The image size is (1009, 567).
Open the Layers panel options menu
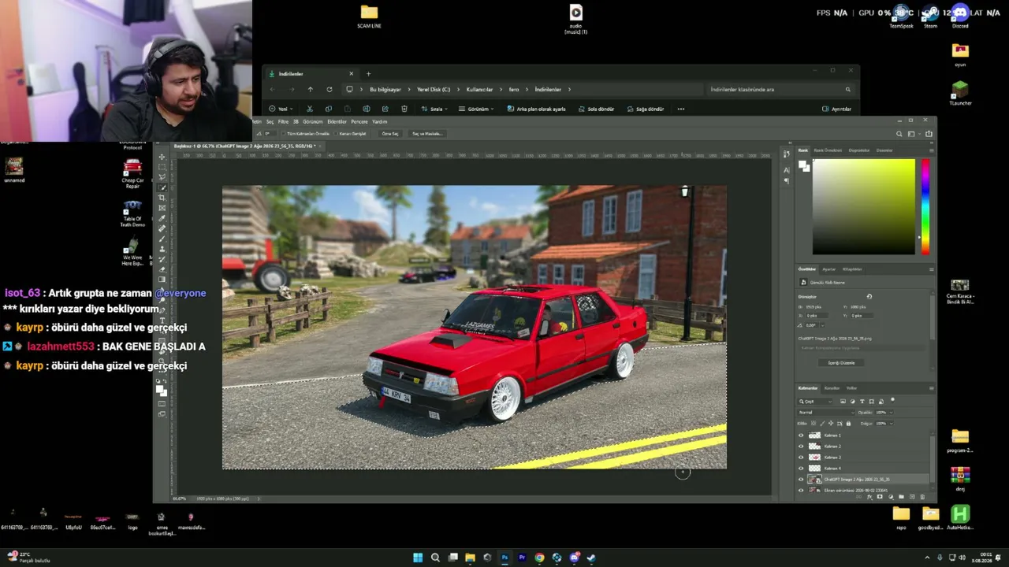(x=931, y=388)
